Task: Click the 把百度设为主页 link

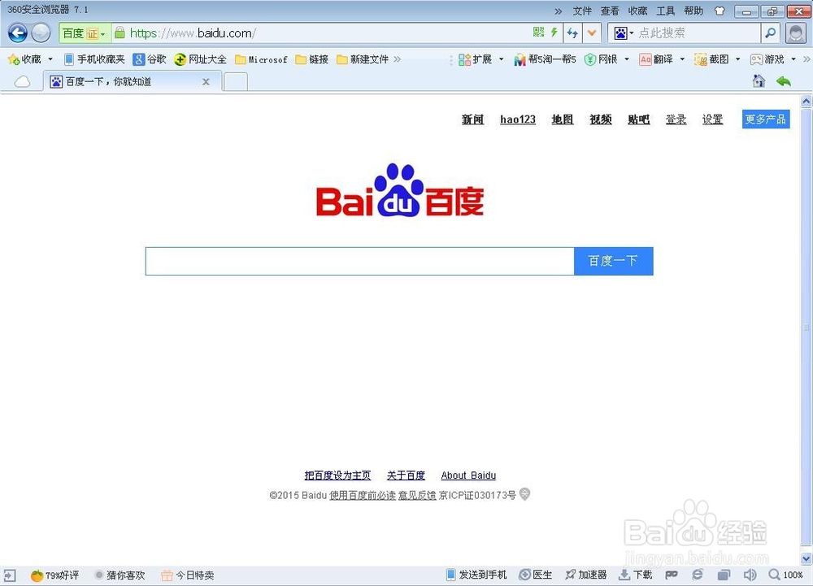Action: pyautogui.click(x=337, y=475)
